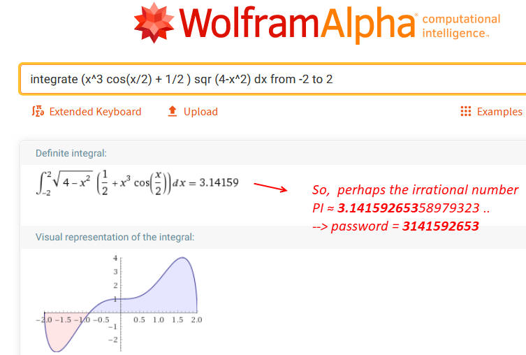The height and width of the screenshot is (355, 526).
Task: Click the WolframAlpha red star logo
Action: coord(154,23)
